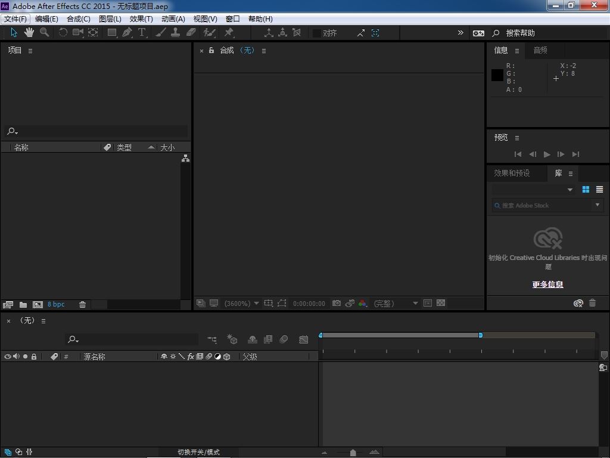
Task: Click Interpret Footage icon in Project panel
Action: [x=8, y=305]
